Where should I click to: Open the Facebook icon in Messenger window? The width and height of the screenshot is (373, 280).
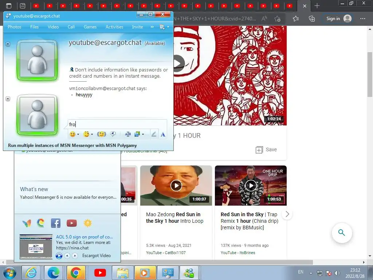(56, 223)
